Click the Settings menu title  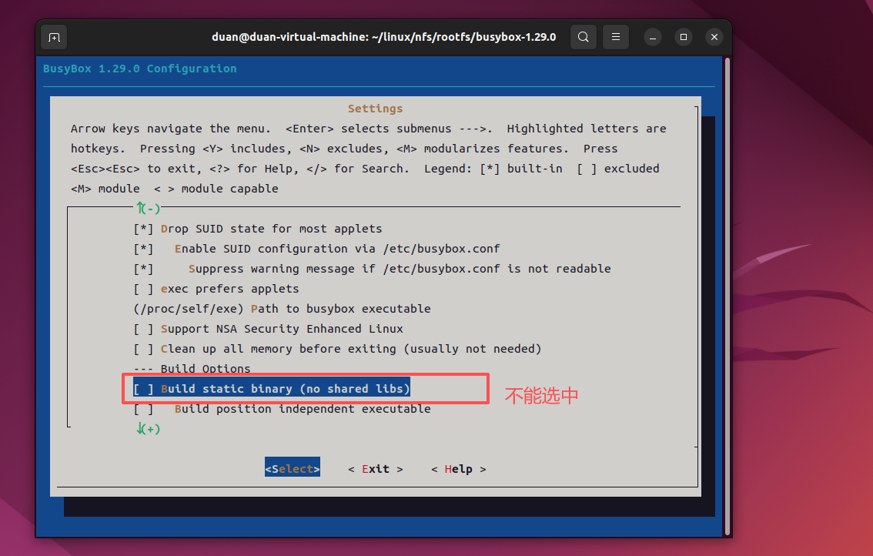point(375,109)
